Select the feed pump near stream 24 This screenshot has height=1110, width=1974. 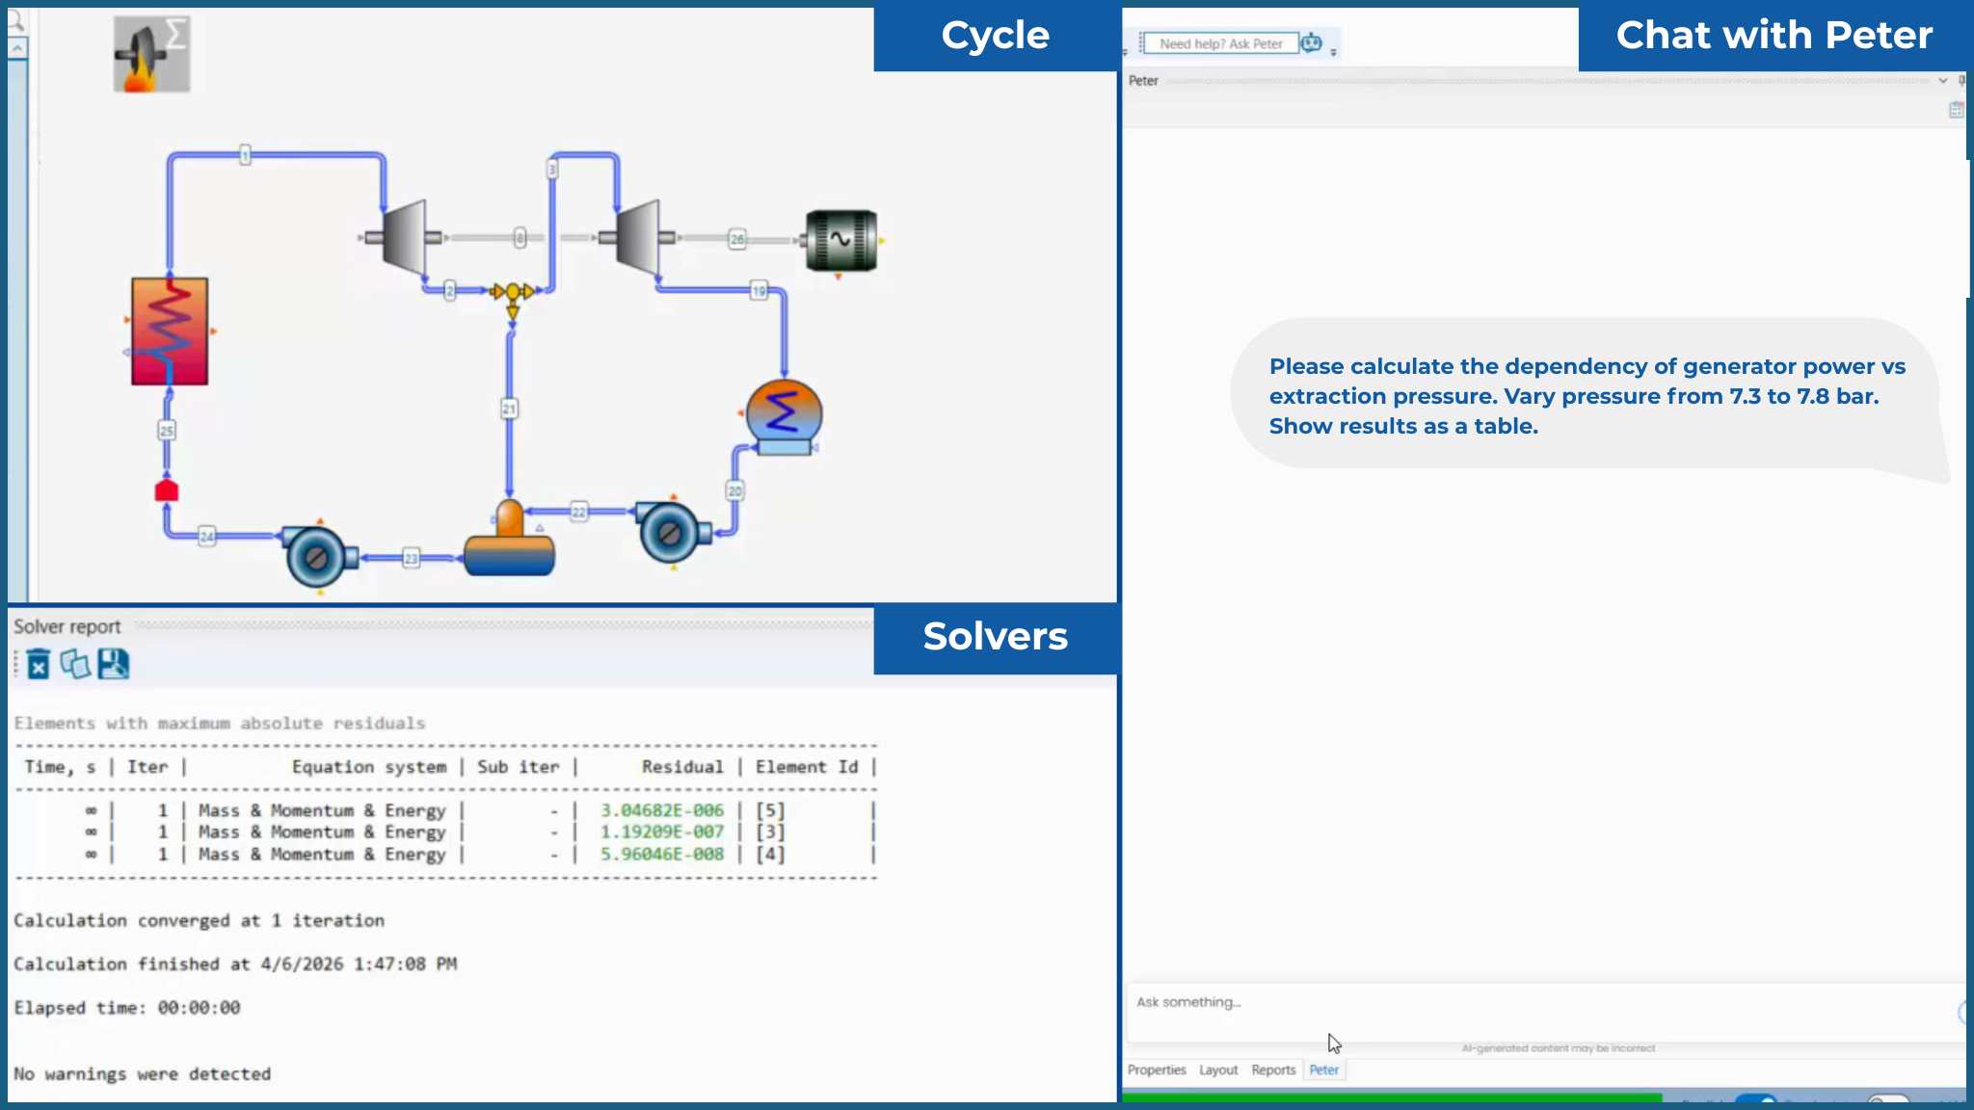319,556
